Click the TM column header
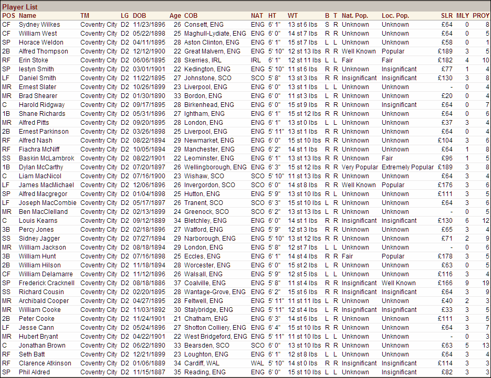The height and width of the screenshot is (378, 491). point(85,16)
